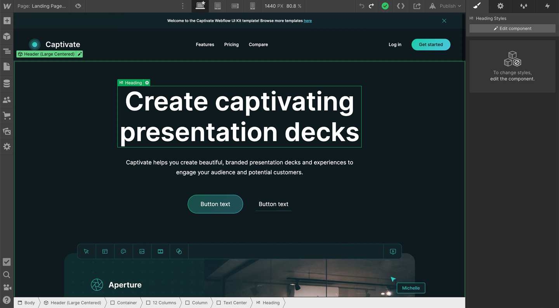Image resolution: width=559 pixels, height=308 pixels.
Task: Open the Assets panel
Action: (x=7, y=131)
